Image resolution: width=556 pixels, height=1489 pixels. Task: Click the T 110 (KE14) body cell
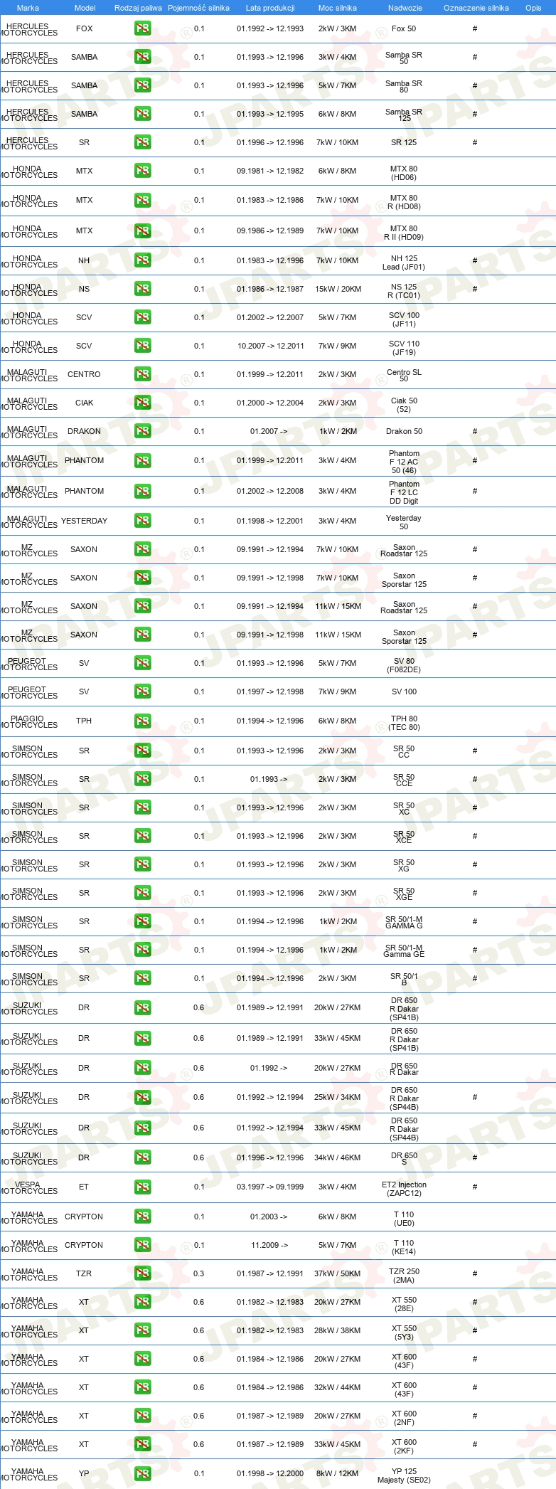tap(404, 1246)
